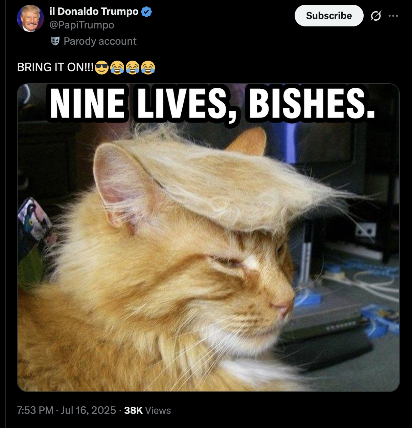View the 38K Views count details
The width and height of the screenshot is (412, 428).
point(147,410)
